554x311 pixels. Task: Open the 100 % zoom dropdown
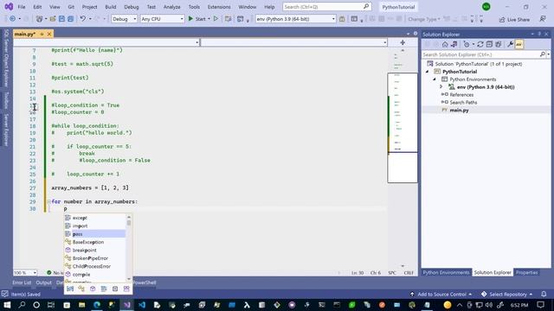pyautogui.click(x=25, y=273)
